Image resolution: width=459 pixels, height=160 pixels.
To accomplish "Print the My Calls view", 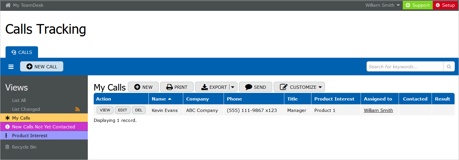I will 177,87.
